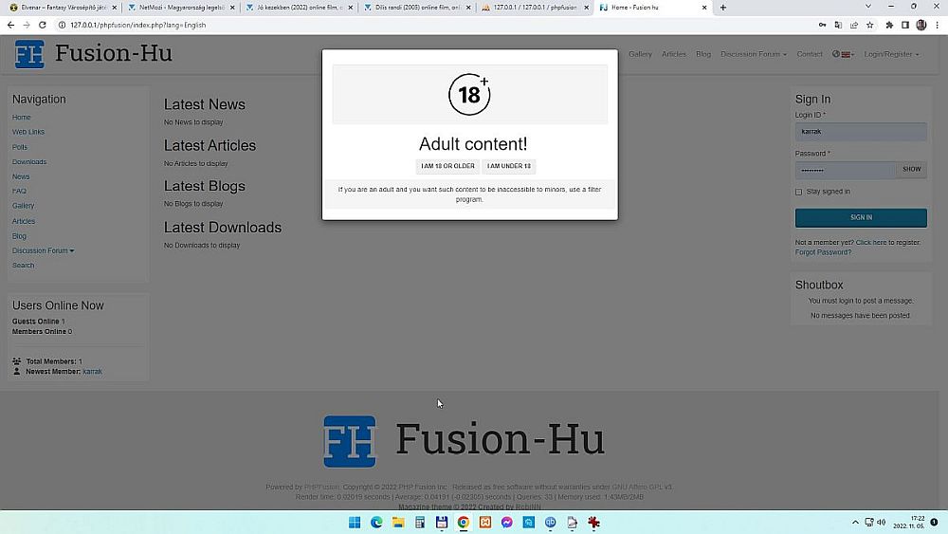Confirm with I AM 18 OR OLDER
The image size is (948, 534).
tap(447, 166)
